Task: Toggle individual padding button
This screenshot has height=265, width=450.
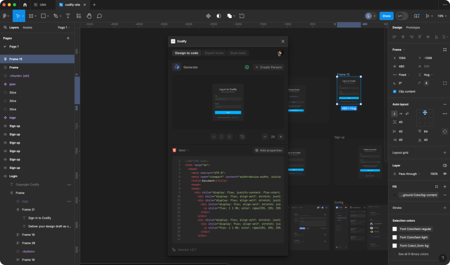Action: coord(444,131)
